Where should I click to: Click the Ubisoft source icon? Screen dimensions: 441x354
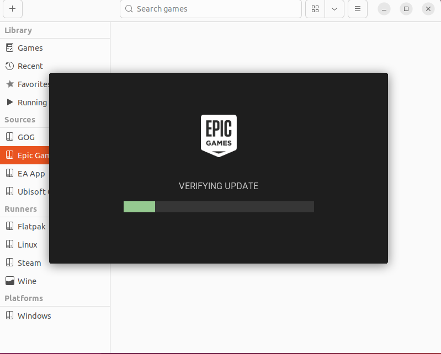coord(9,191)
